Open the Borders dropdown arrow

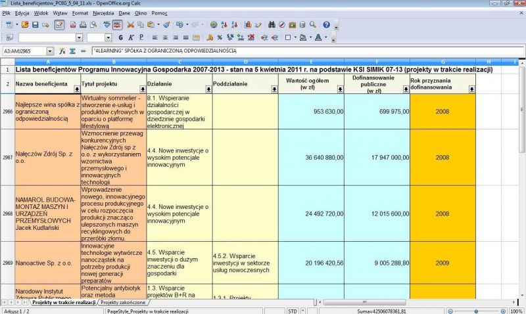pyautogui.click(x=295, y=37)
